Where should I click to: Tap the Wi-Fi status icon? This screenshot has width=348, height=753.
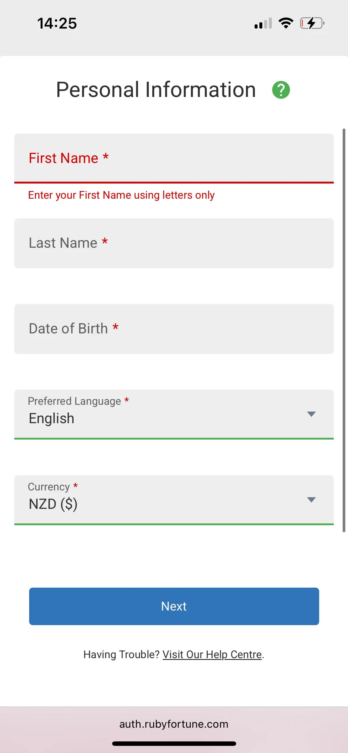pos(286,23)
